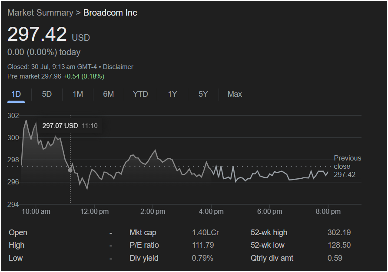Click the 296 y-axis label
The image size is (388, 272).
coord(13,182)
